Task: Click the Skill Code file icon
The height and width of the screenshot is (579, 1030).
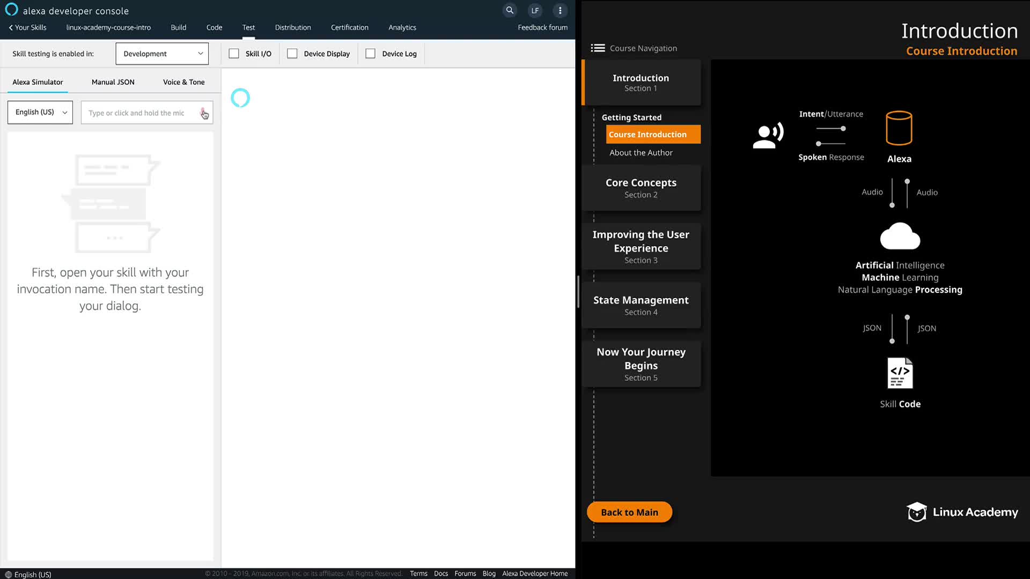Action: 900,373
